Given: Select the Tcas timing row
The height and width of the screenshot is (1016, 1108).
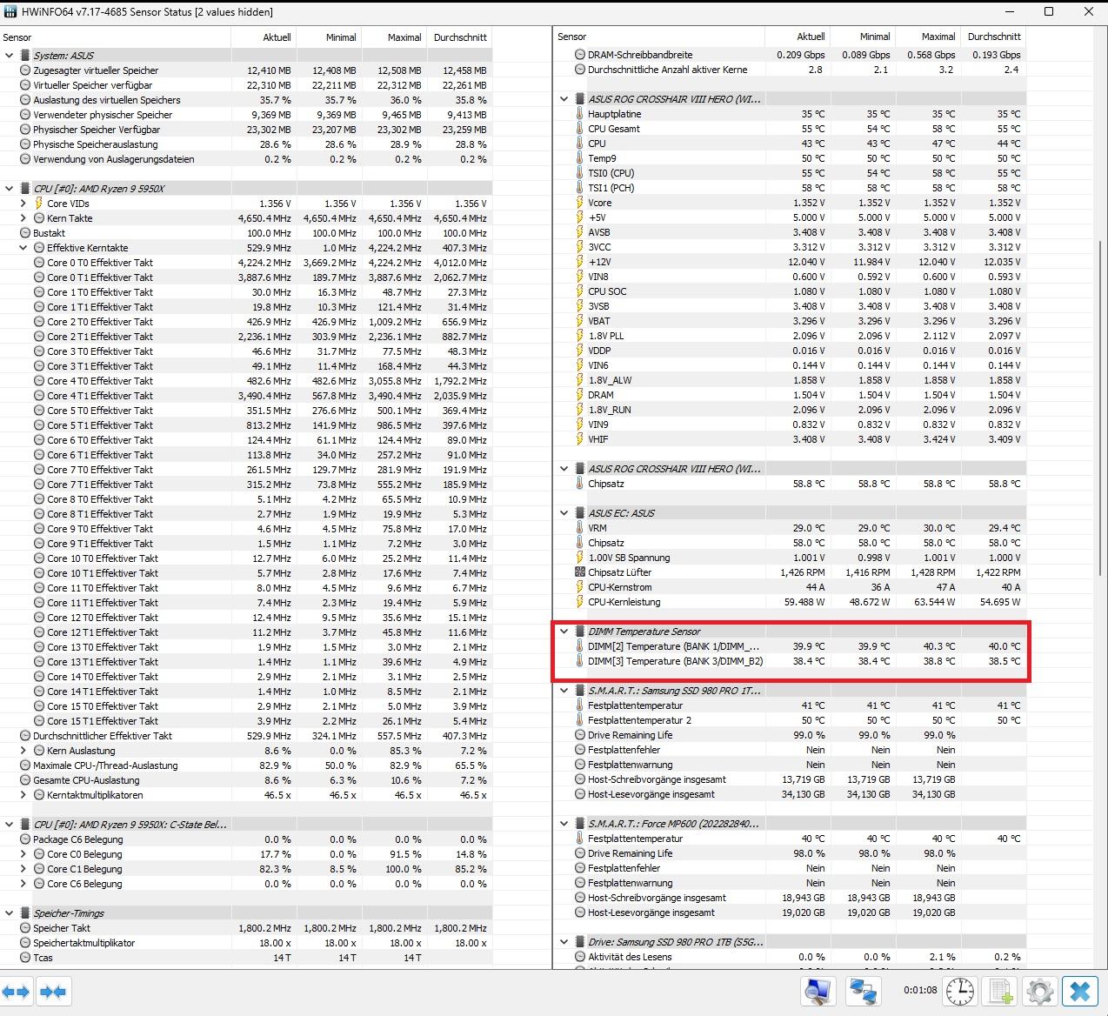Looking at the screenshot, I should [246, 958].
